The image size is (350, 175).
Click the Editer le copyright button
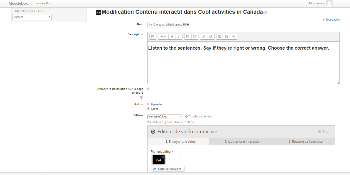point(168,169)
